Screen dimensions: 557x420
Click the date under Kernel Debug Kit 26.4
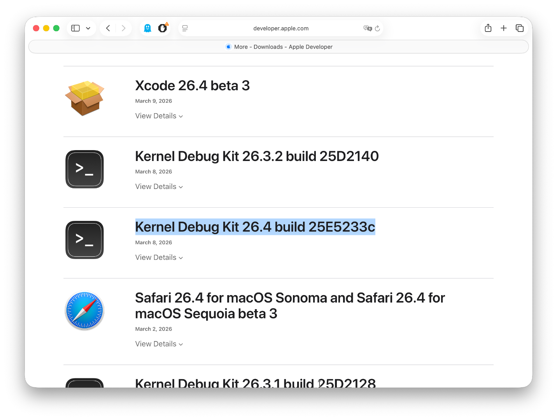click(x=154, y=243)
